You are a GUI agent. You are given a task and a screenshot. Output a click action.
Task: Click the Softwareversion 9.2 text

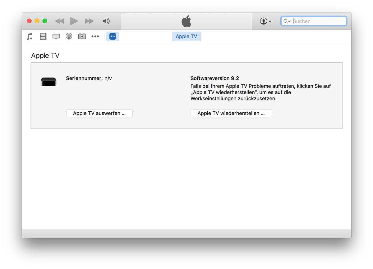click(x=215, y=78)
